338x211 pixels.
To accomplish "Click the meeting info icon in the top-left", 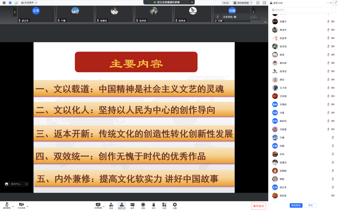I will (4, 3).
